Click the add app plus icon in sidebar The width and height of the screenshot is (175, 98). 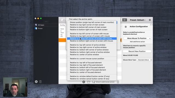(36, 82)
